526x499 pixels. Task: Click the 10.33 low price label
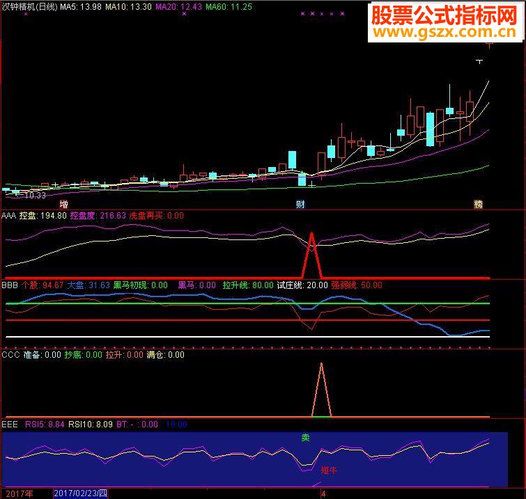35,196
